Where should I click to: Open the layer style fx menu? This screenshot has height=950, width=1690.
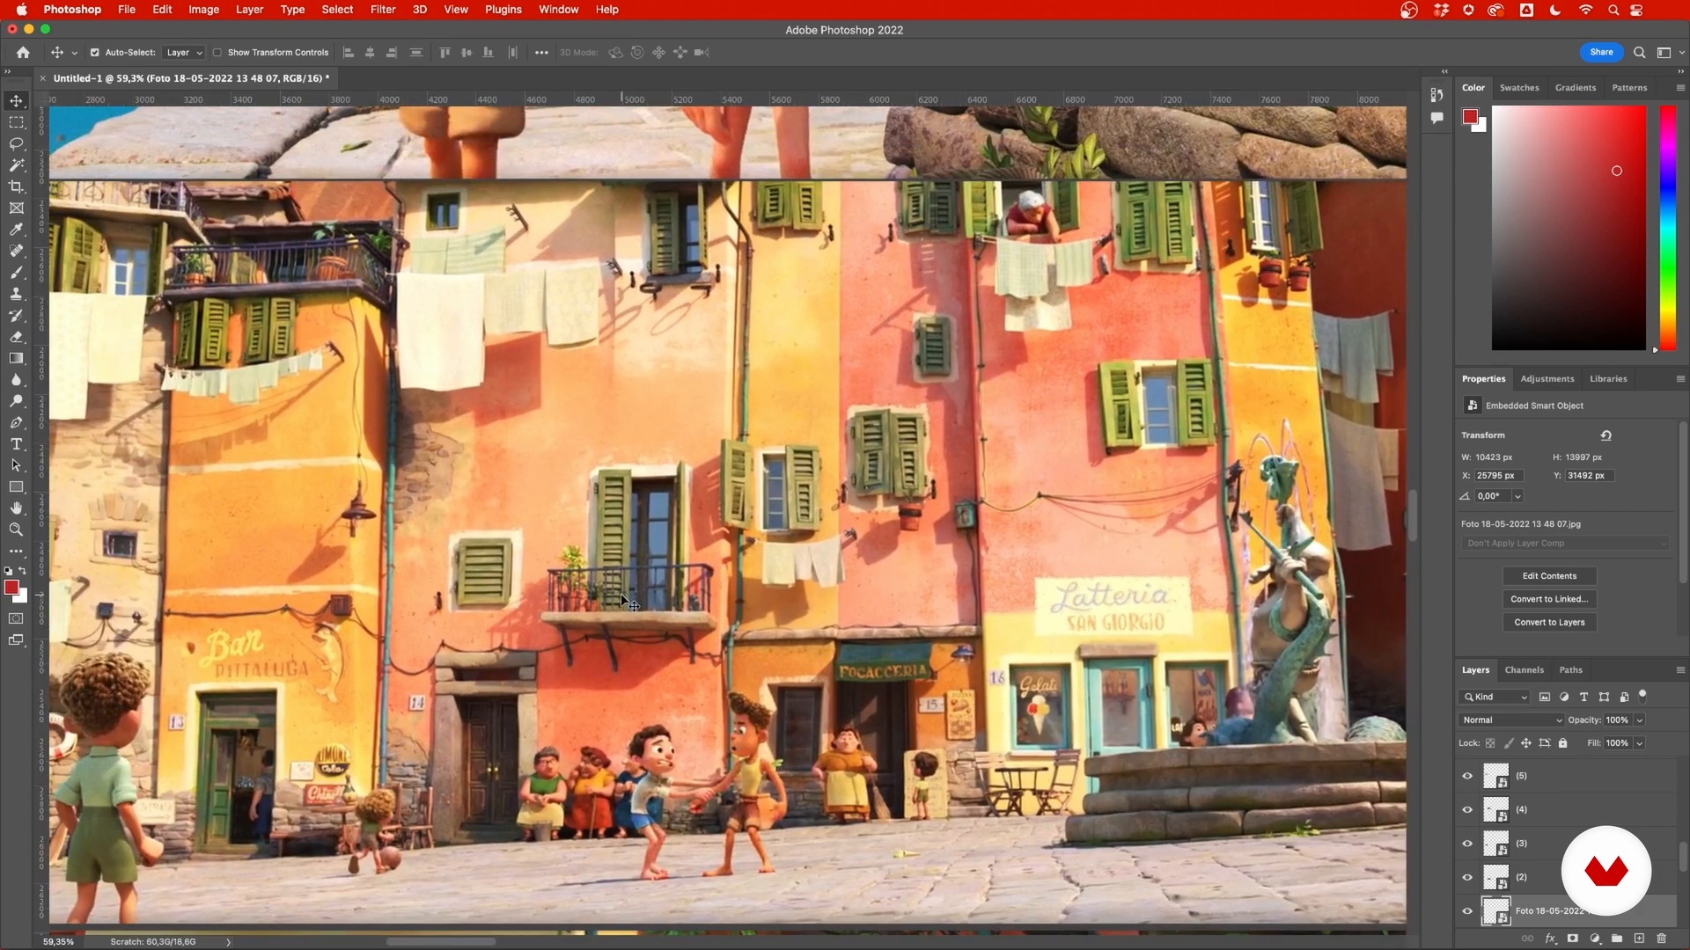pyautogui.click(x=1550, y=939)
